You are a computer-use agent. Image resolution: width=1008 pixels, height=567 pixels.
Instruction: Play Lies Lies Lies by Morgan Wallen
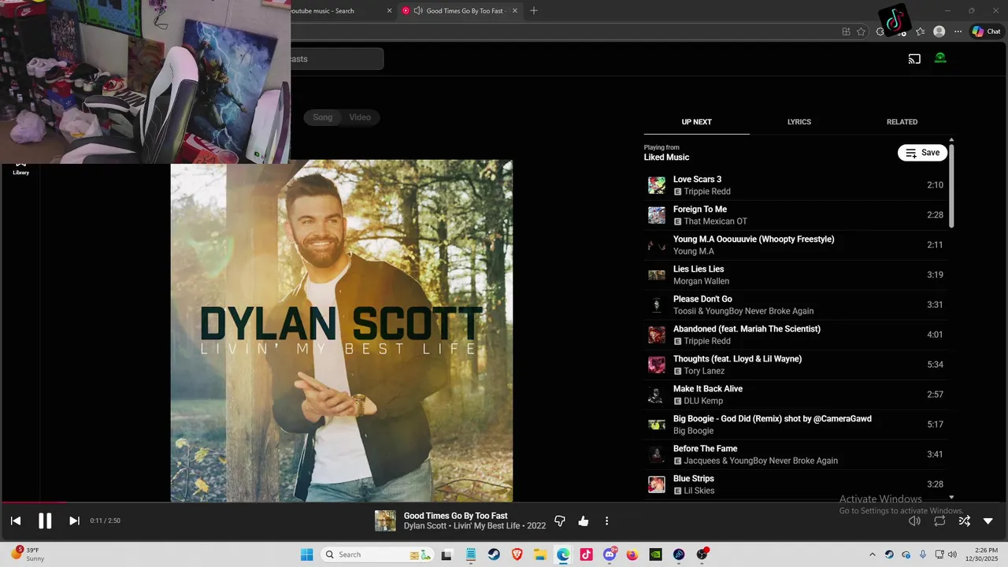pos(795,275)
